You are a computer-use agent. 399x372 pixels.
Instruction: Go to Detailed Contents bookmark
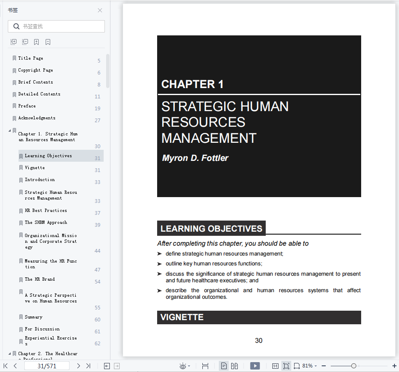pos(39,94)
